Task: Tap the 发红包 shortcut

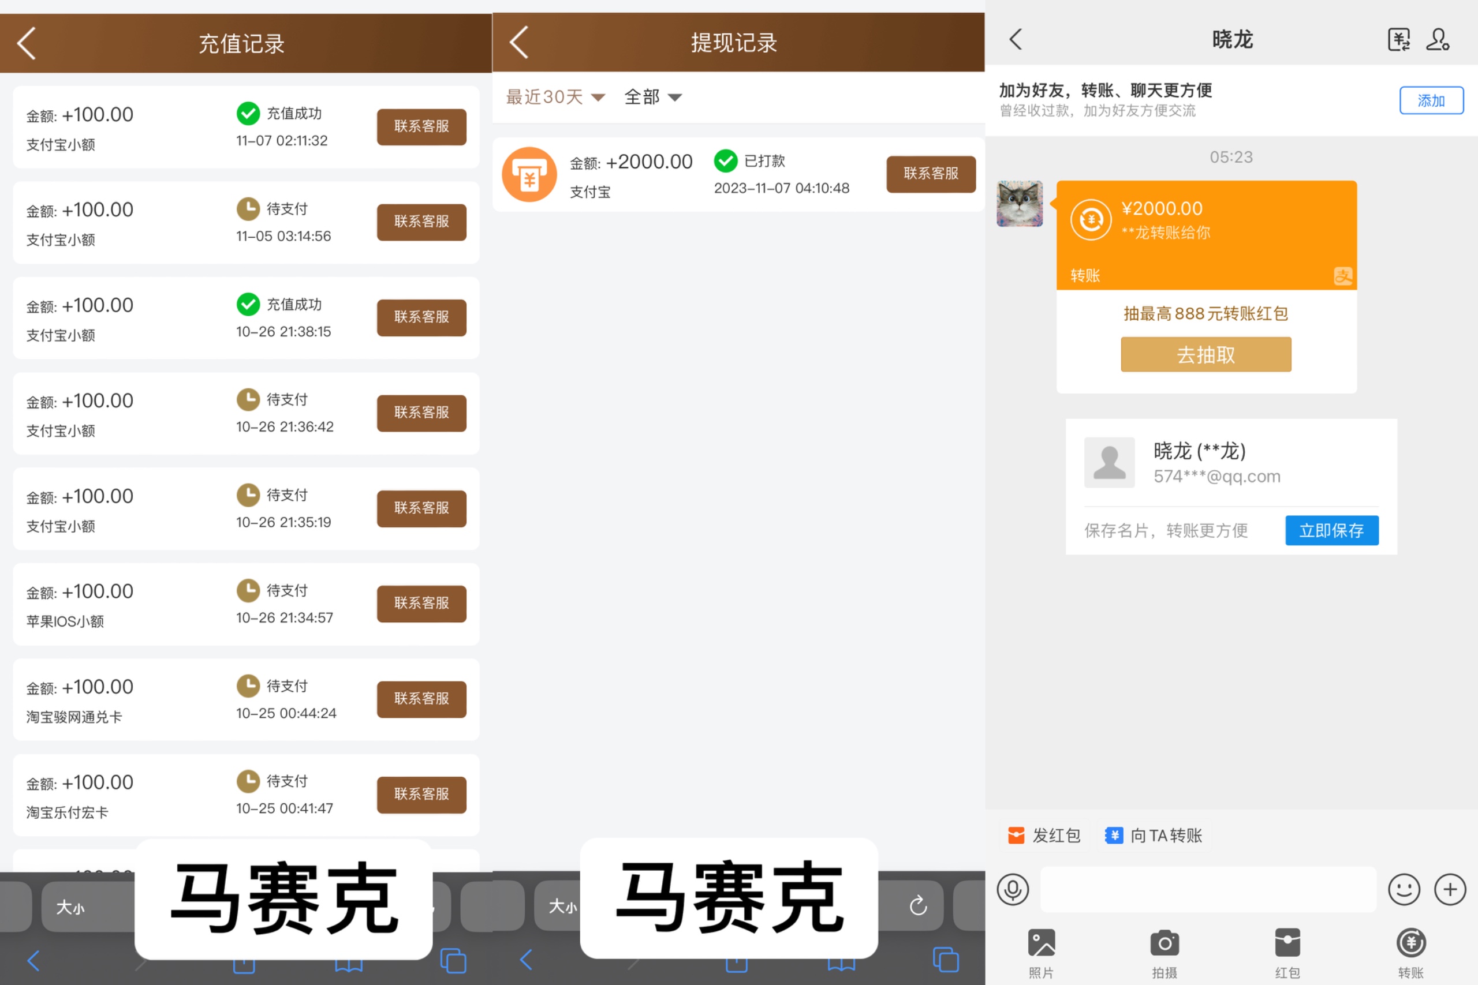Action: pyautogui.click(x=1044, y=836)
